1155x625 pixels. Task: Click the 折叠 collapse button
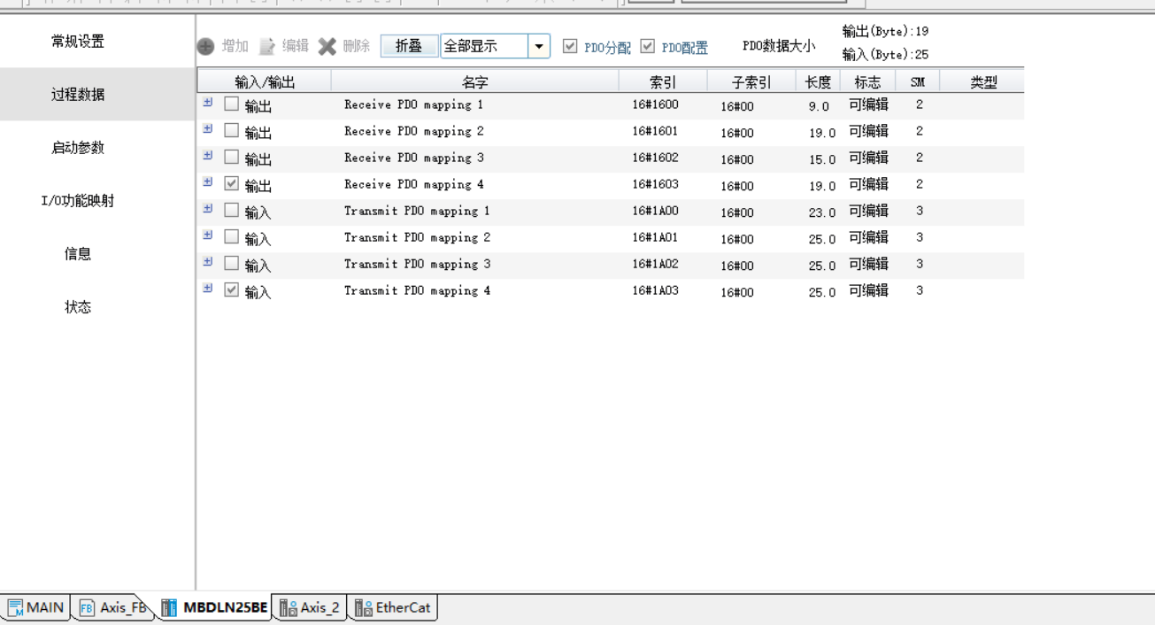click(x=409, y=46)
